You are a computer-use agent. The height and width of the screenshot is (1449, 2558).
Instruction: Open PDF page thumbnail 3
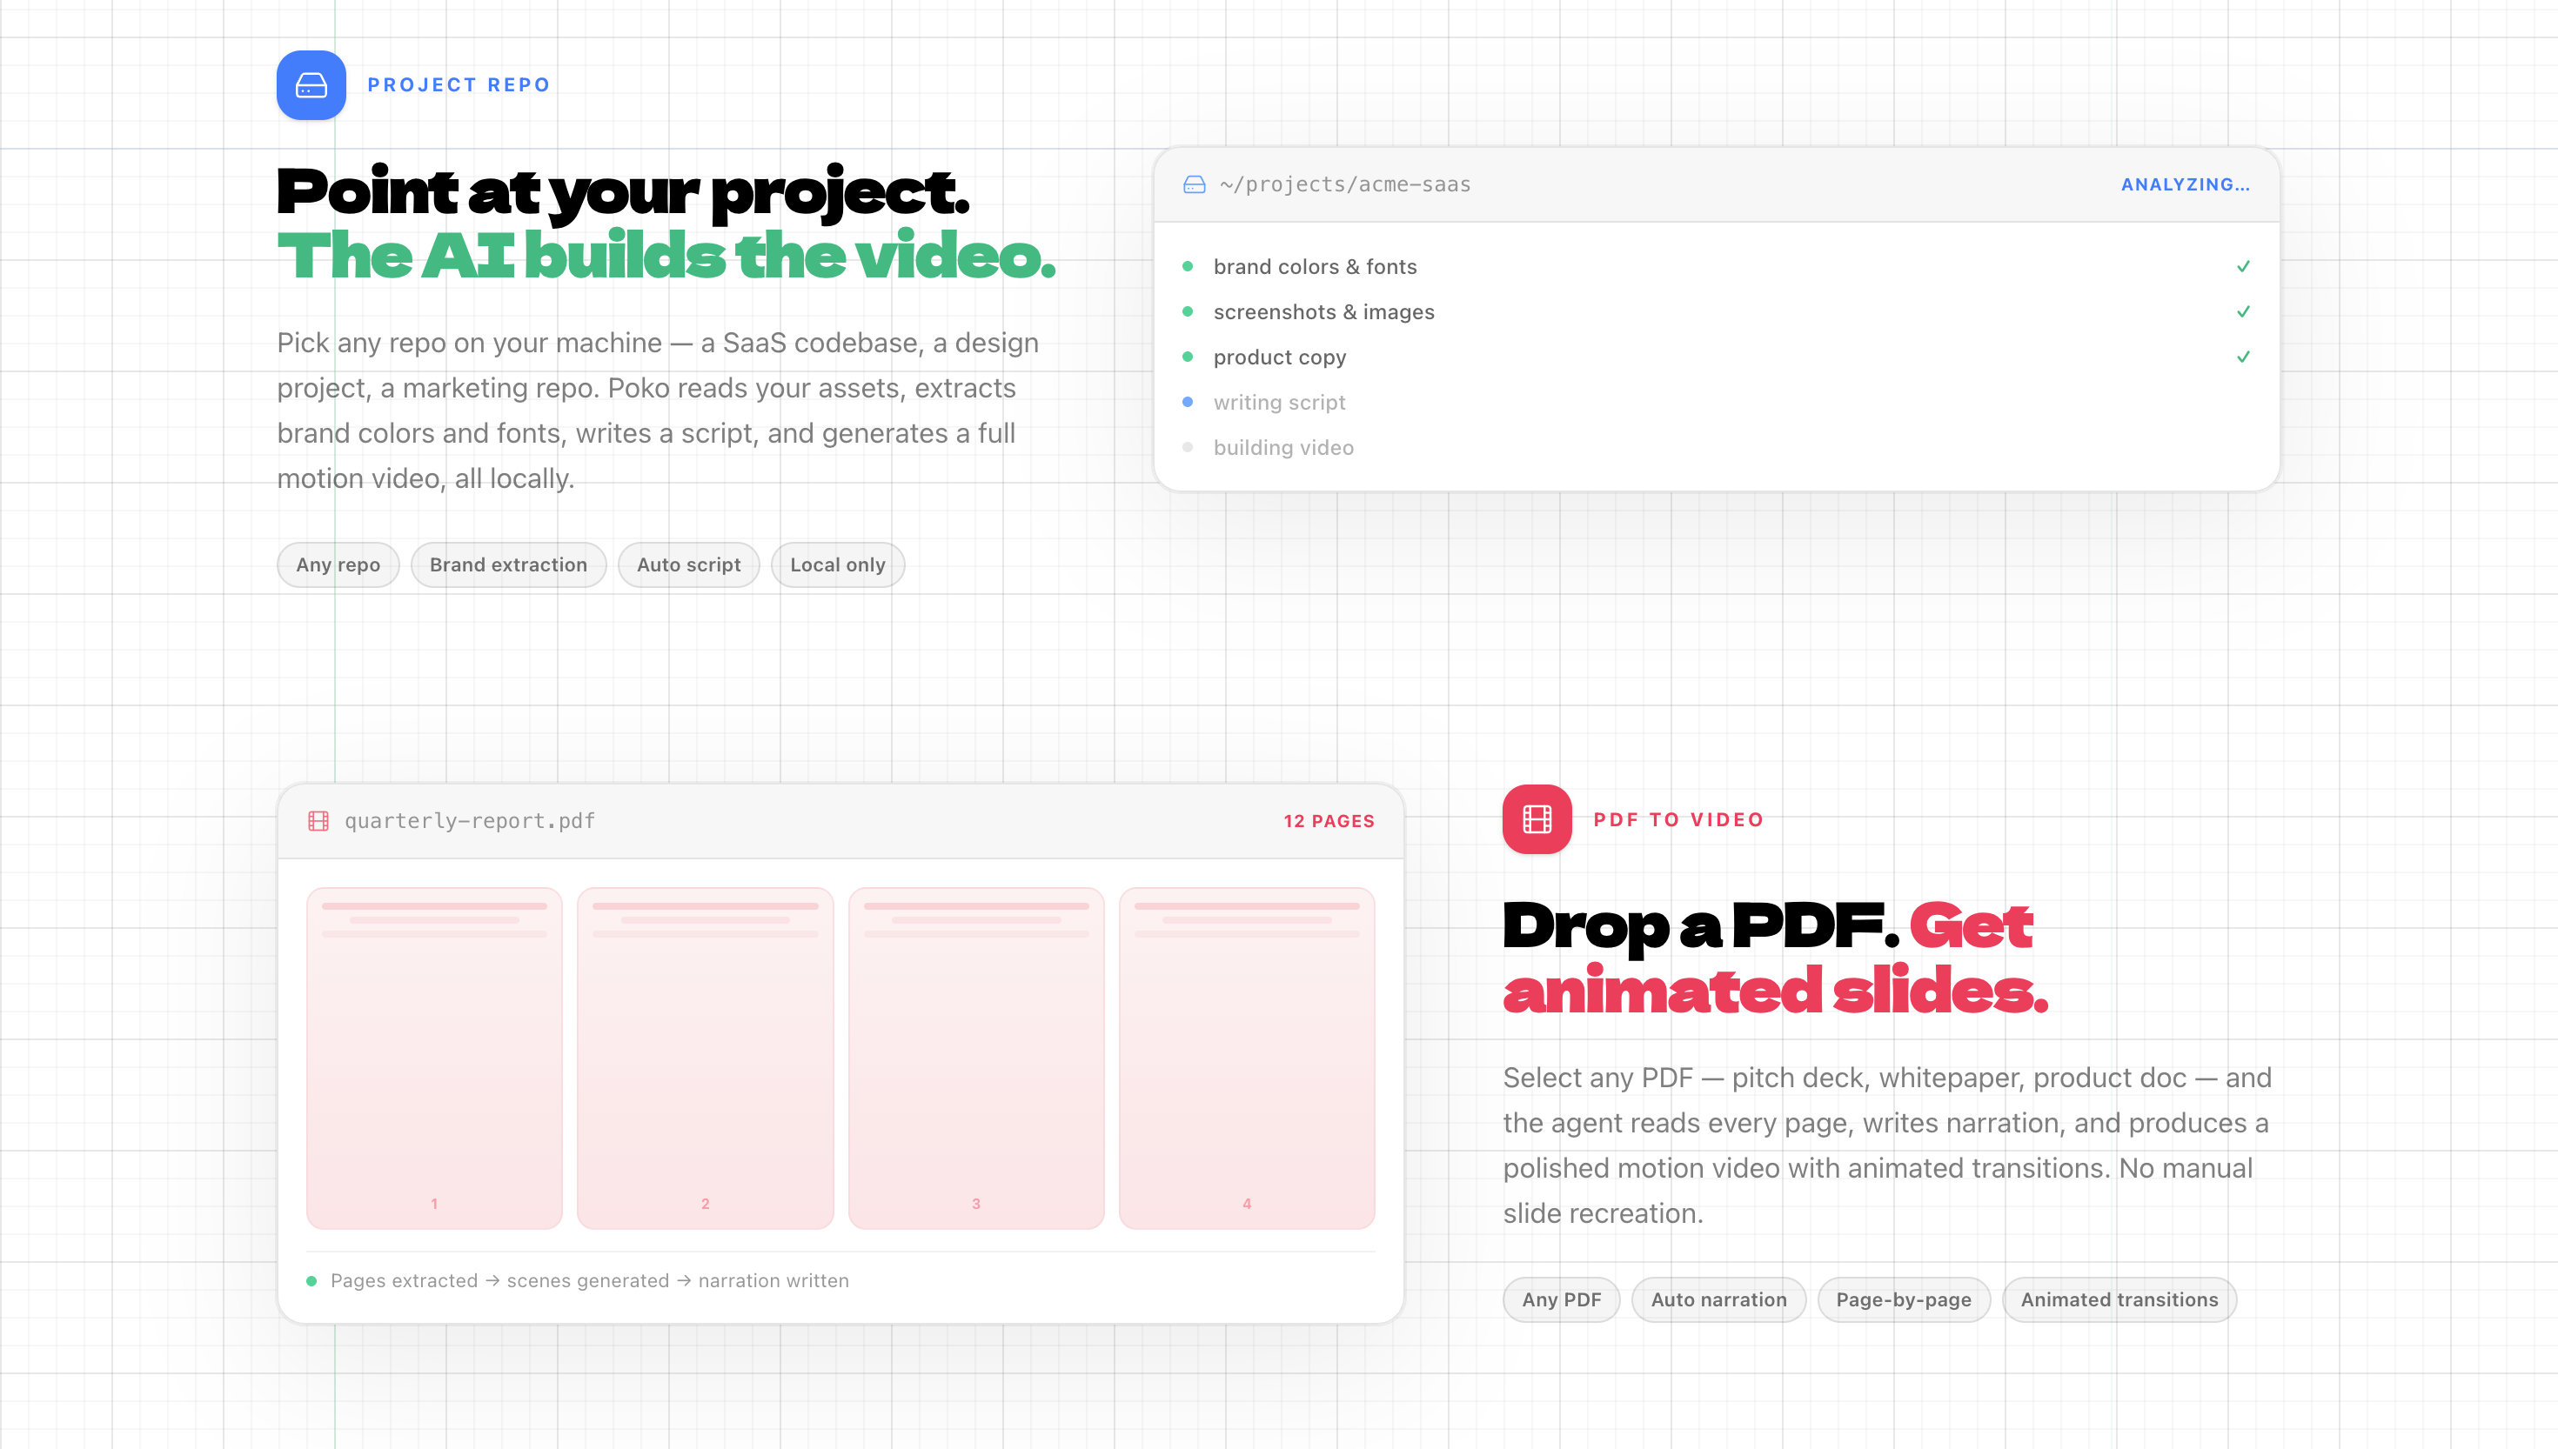tap(976, 1058)
